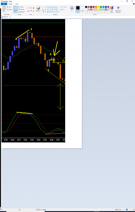Open Customize Quick Access Toolbar dropdown

pyautogui.click(x=10, y=17)
